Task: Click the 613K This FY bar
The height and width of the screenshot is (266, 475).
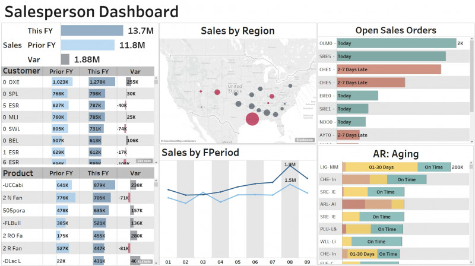Action: click(x=96, y=140)
